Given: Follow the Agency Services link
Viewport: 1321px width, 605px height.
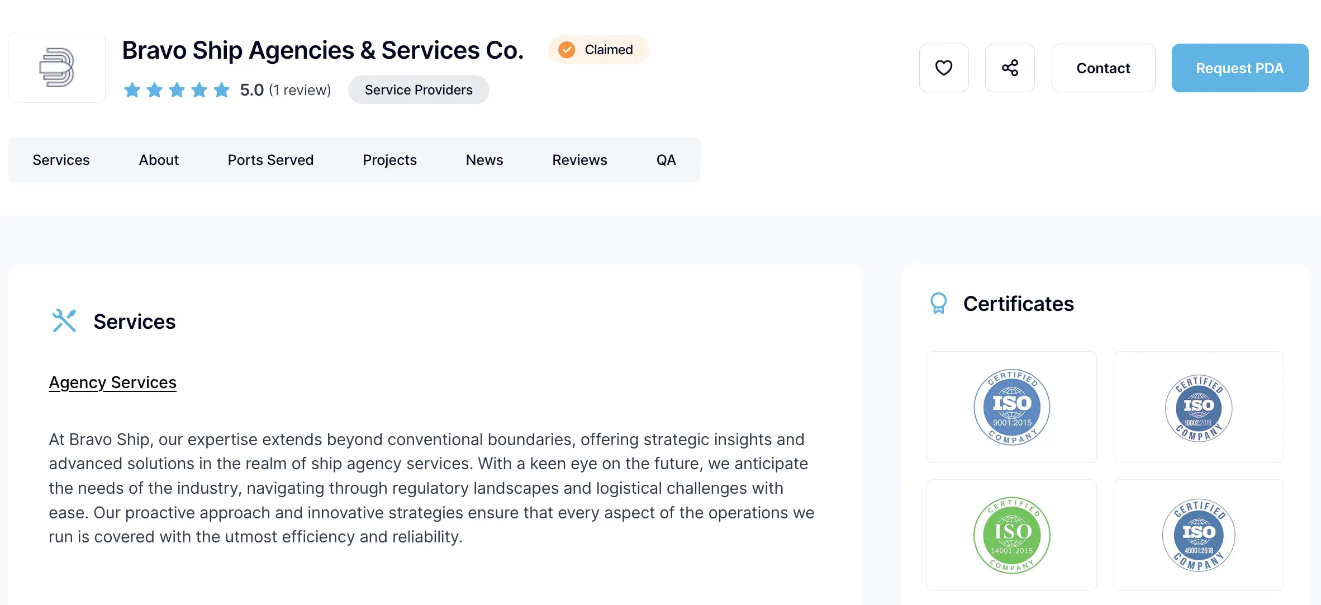Looking at the screenshot, I should pyautogui.click(x=112, y=382).
